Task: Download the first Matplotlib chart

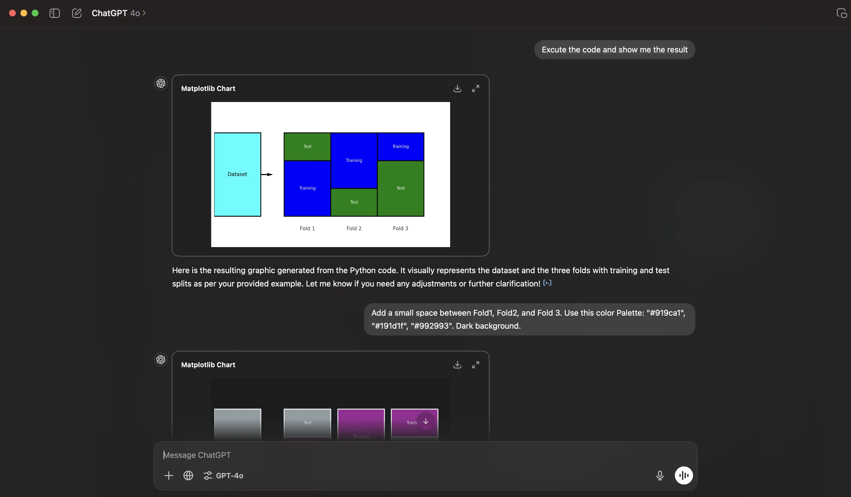Action: click(x=457, y=88)
